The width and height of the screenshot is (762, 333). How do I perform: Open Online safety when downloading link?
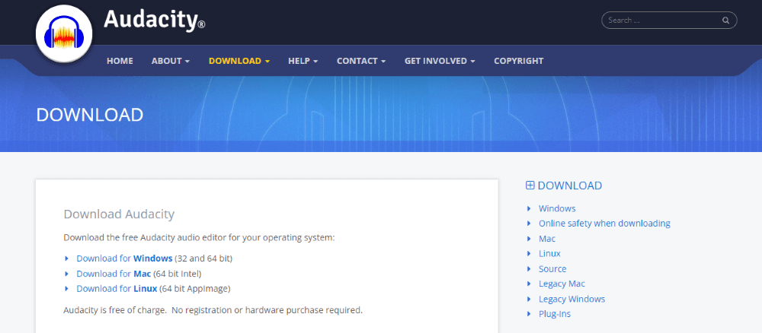pos(604,224)
